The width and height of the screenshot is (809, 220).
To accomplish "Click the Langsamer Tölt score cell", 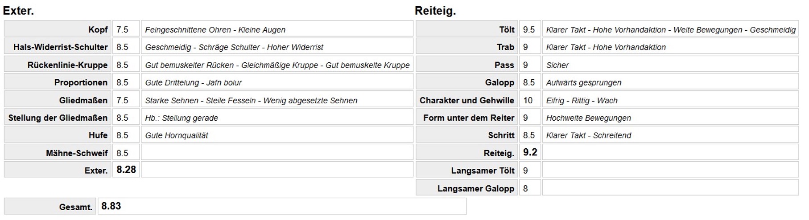I will tap(529, 170).
